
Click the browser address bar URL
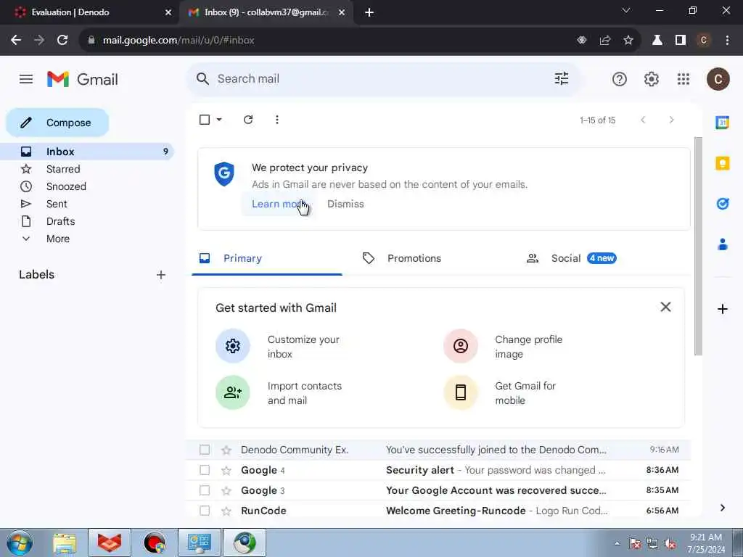(x=178, y=41)
